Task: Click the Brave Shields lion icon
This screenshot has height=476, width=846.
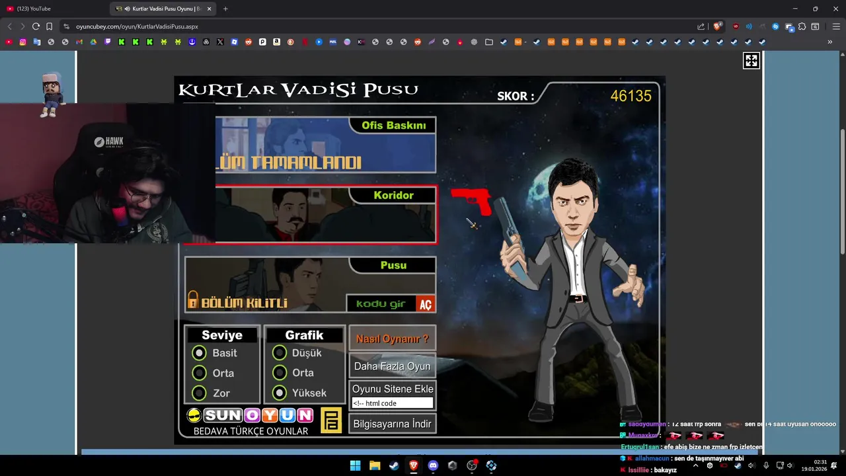Action: (x=717, y=26)
